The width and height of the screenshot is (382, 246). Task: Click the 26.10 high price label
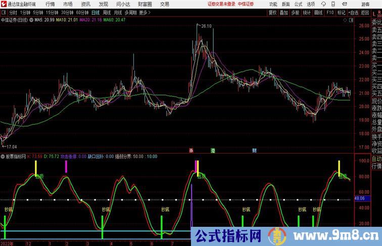coord(206,26)
